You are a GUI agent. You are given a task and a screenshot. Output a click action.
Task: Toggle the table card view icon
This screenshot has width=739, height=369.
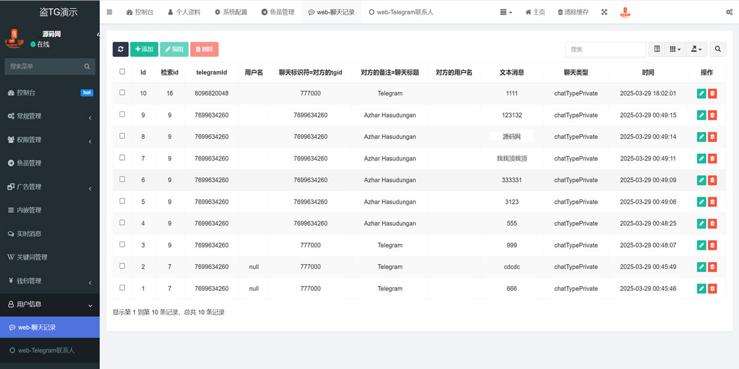657,49
